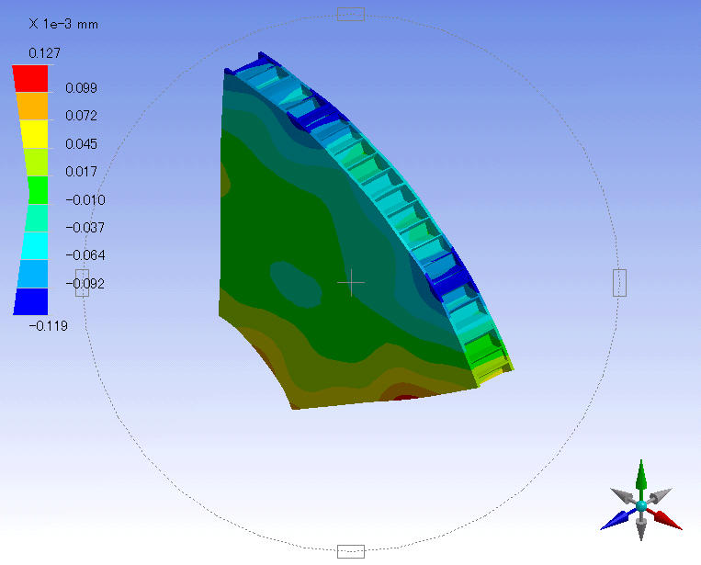Click legend value -0.037
Viewport: 701px width, 565px height.
(85, 228)
